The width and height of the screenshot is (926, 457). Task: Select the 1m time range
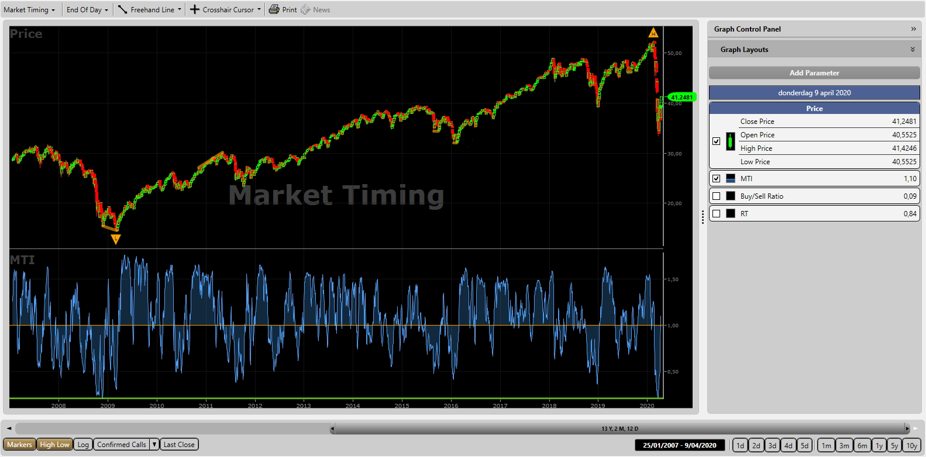point(826,445)
